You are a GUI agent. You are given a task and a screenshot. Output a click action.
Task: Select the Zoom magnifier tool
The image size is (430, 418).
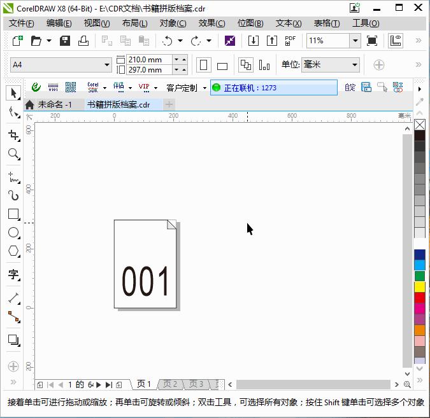[14, 154]
